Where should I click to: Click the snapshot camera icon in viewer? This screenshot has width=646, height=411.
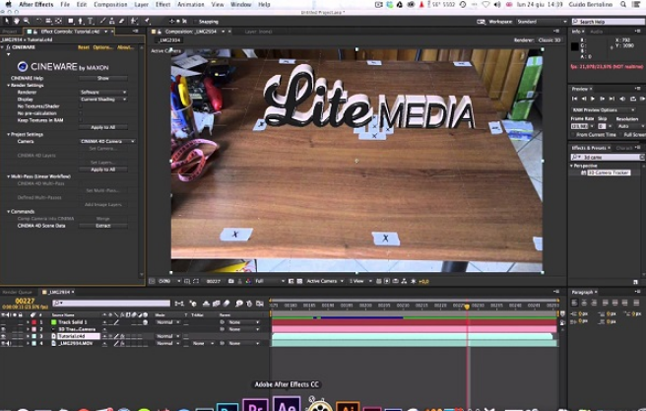pyautogui.click(x=231, y=281)
